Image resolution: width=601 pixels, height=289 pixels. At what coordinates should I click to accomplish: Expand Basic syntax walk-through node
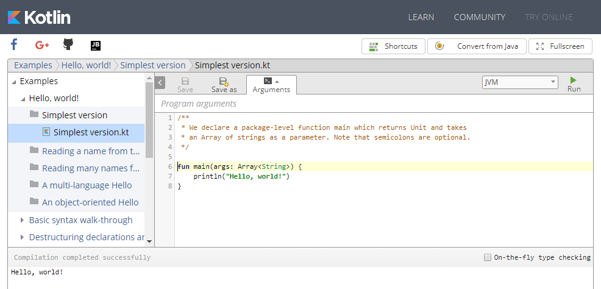pyautogui.click(x=22, y=220)
